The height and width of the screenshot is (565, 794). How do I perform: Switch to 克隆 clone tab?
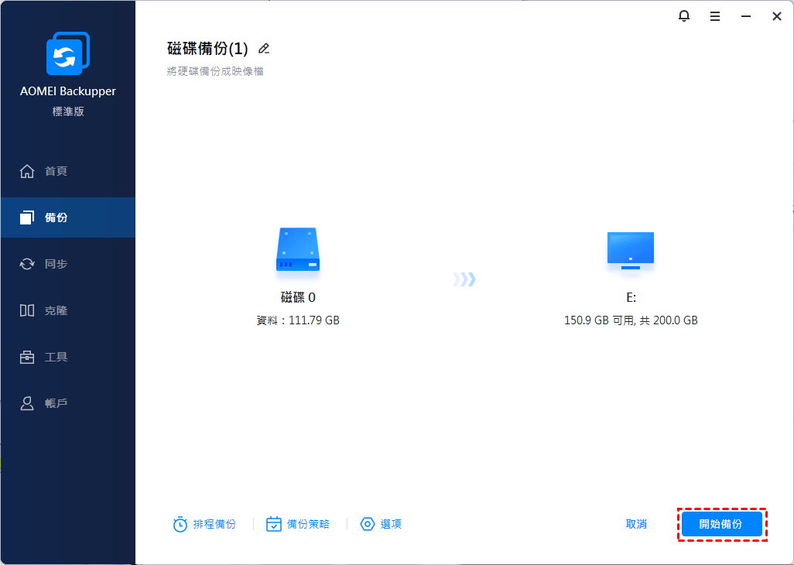(x=68, y=310)
